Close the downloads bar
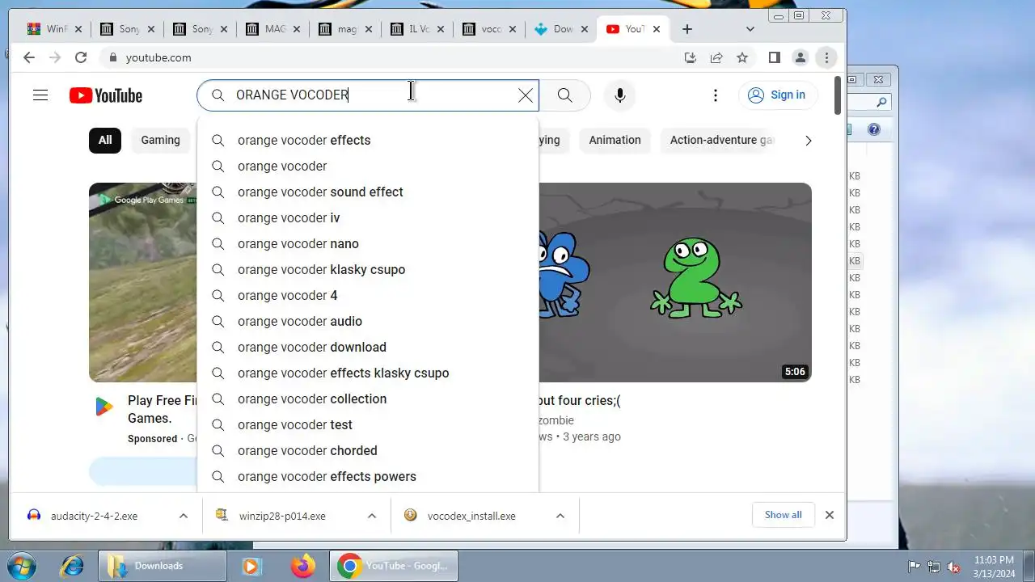The height and width of the screenshot is (582, 1035). (x=829, y=515)
